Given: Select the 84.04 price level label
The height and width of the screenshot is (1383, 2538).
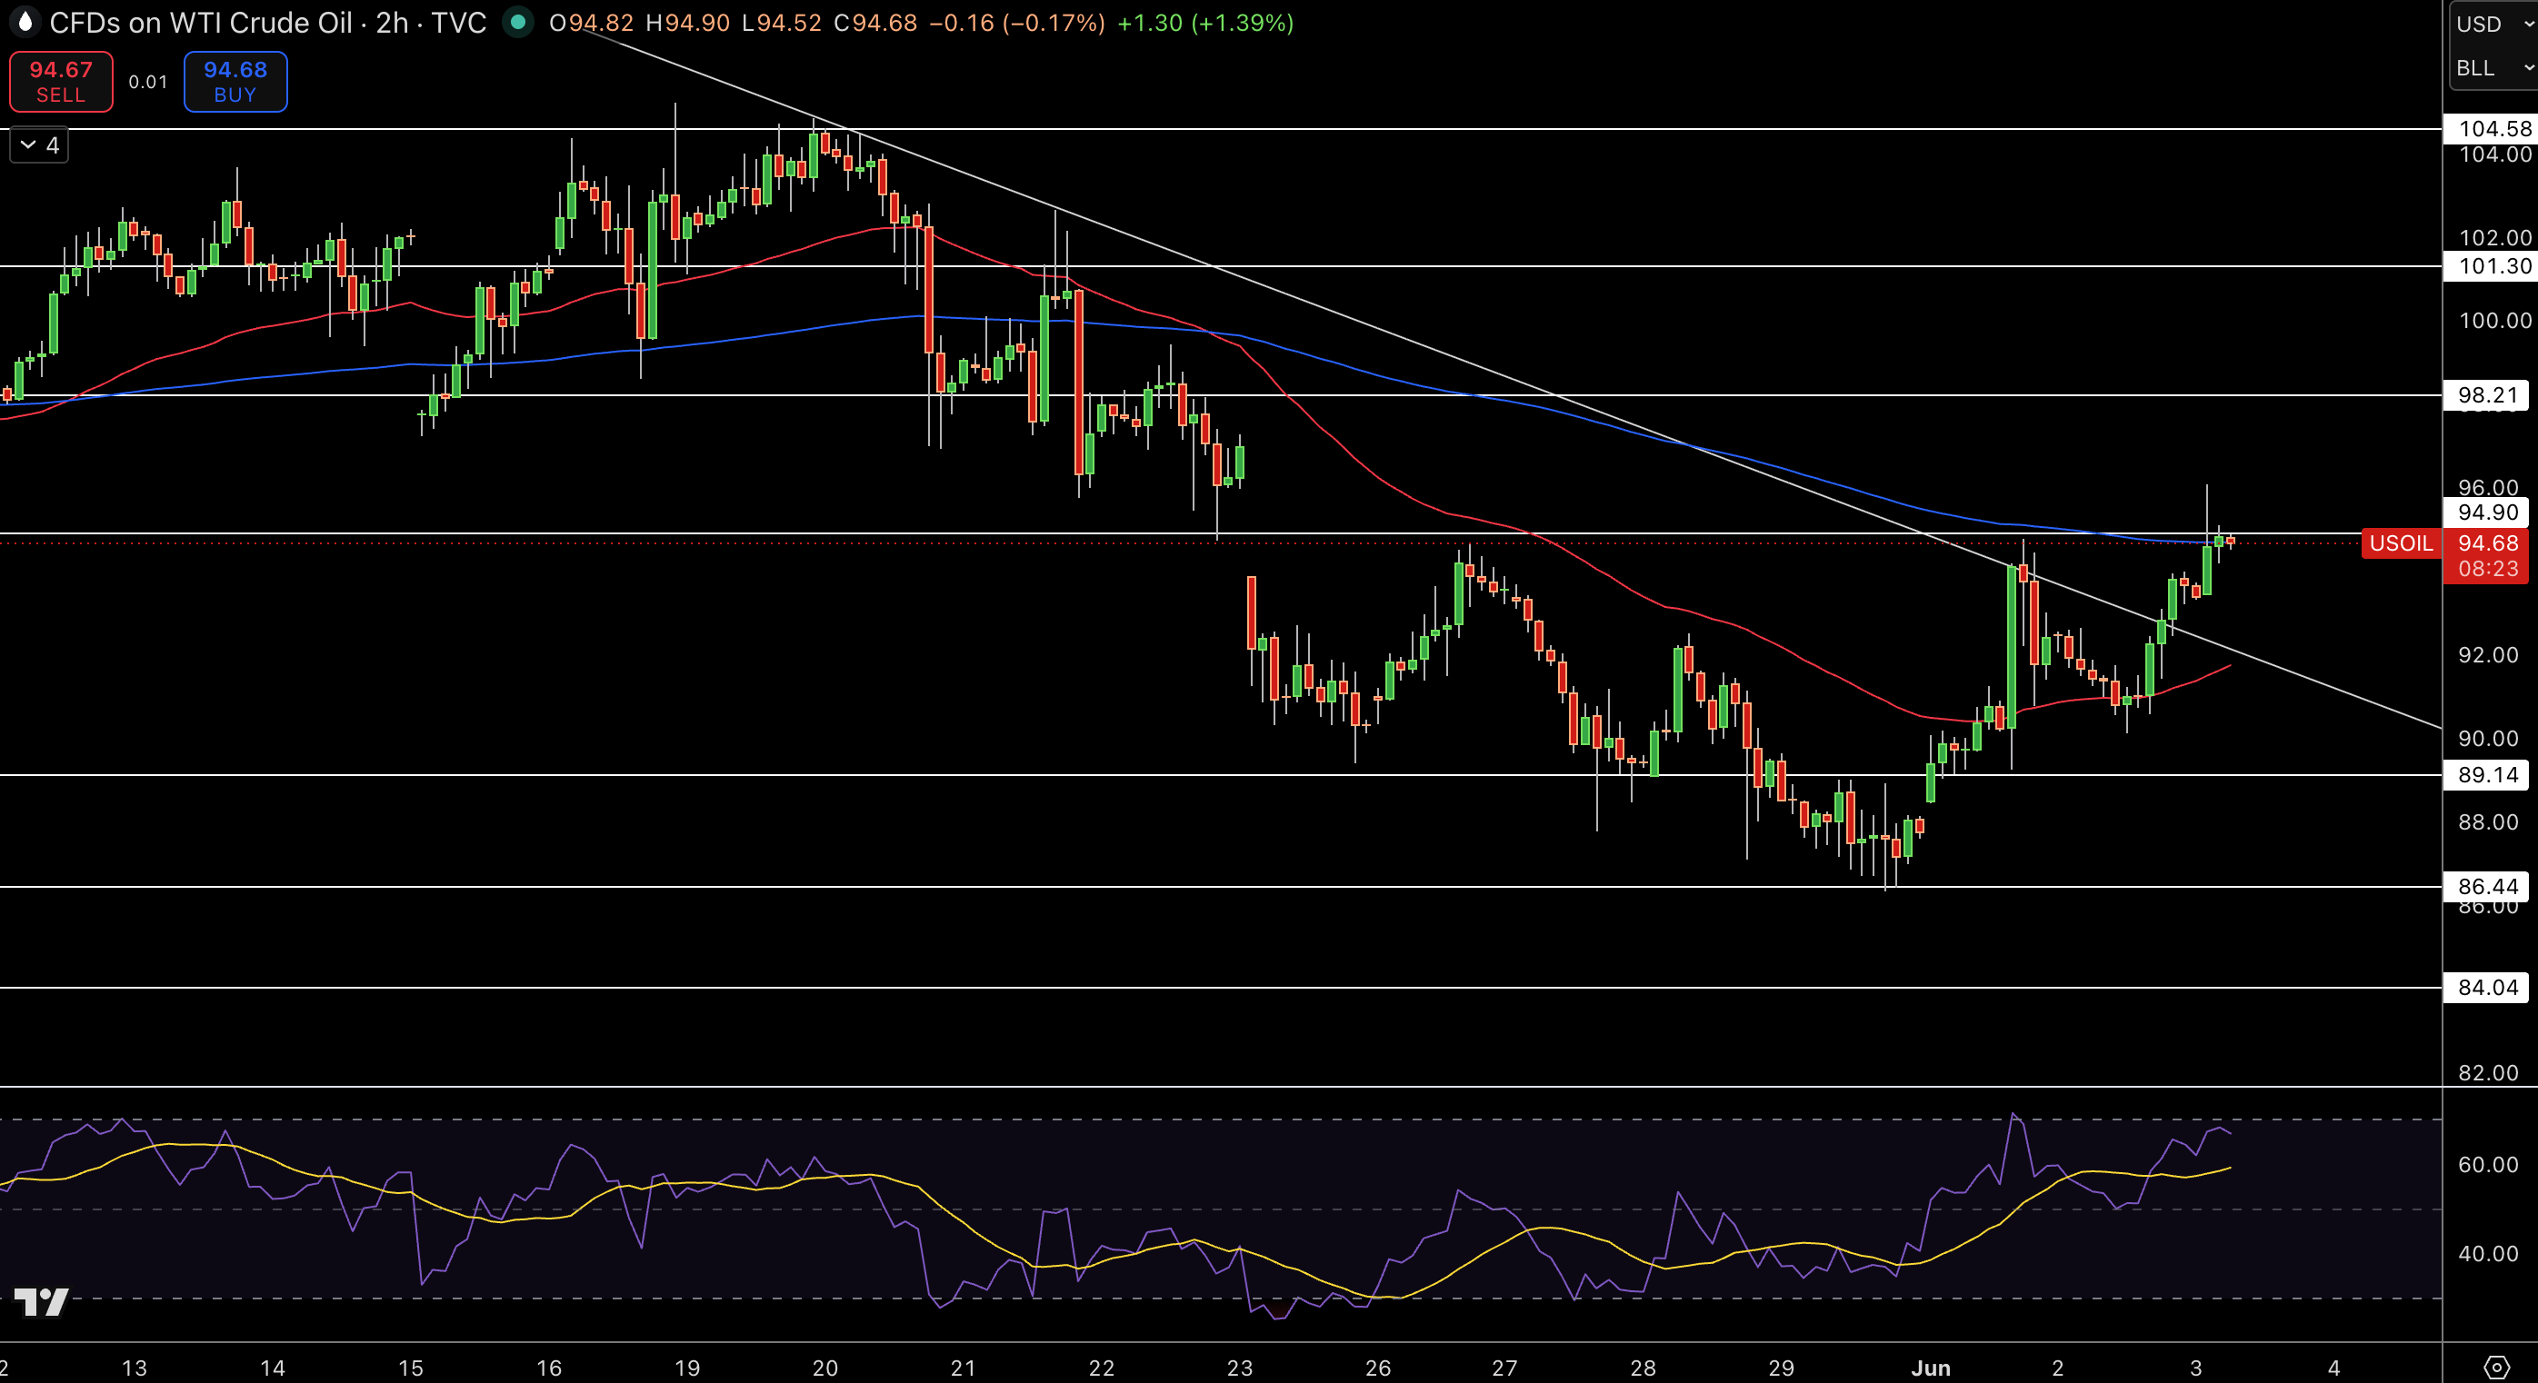Looking at the screenshot, I should click(x=2487, y=988).
